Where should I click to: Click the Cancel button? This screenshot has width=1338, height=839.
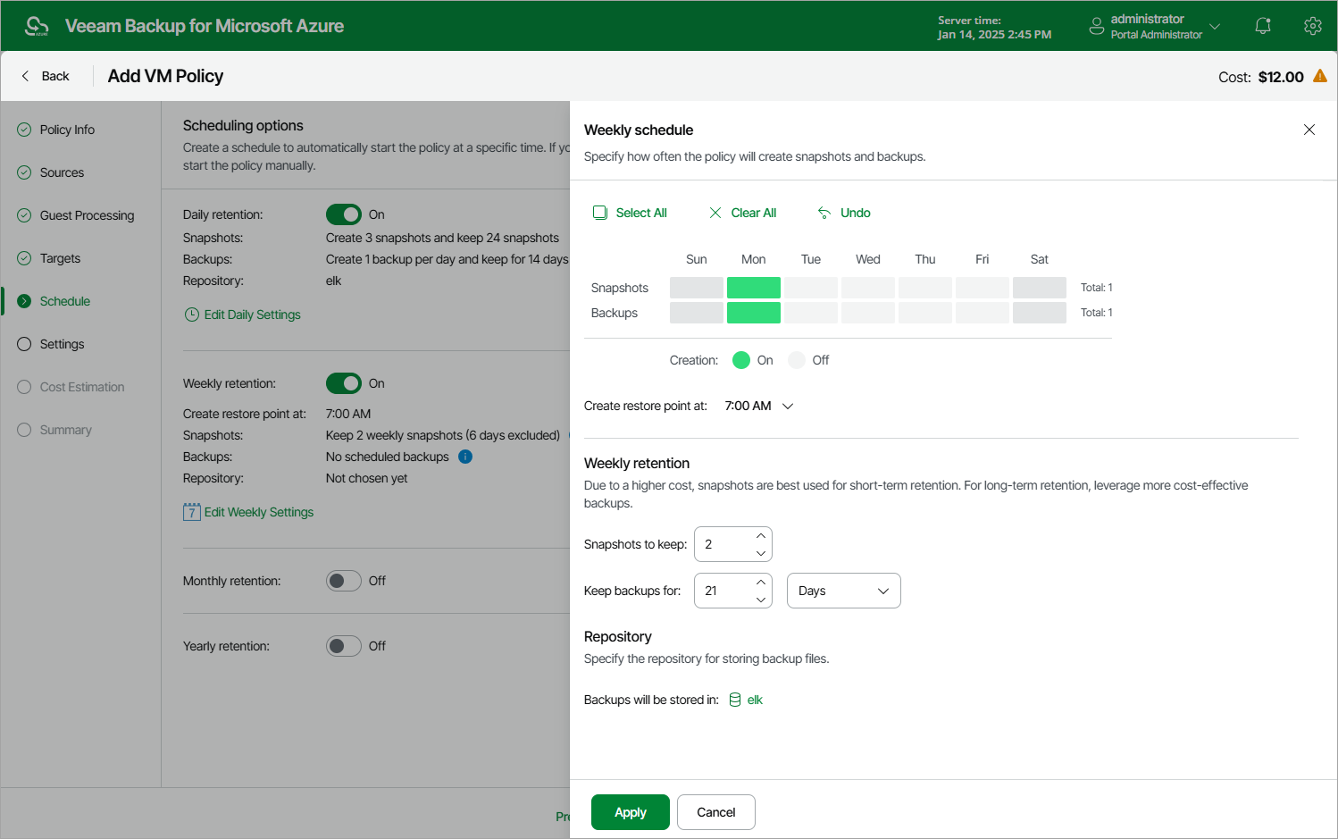(x=716, y=812)
